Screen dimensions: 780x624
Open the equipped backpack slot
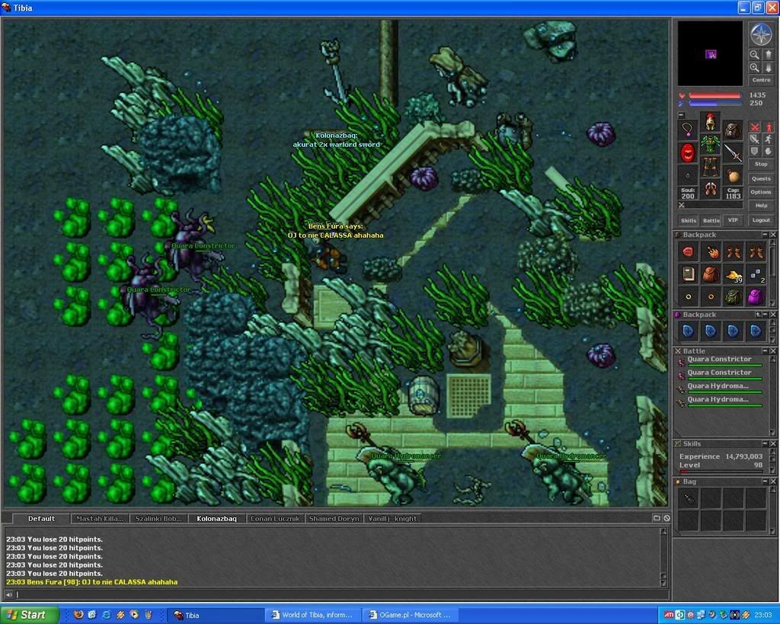(x=733, y=130)
